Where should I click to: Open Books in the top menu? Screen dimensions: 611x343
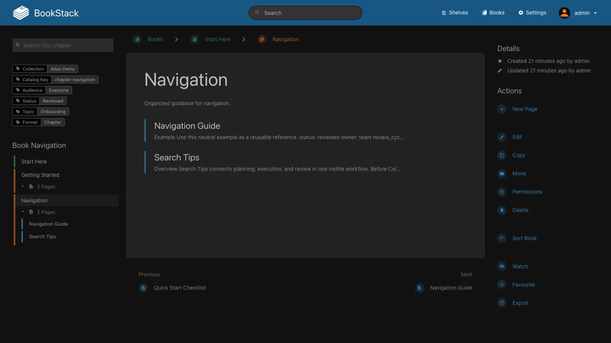pyautogui.click(x=493, y=13)
